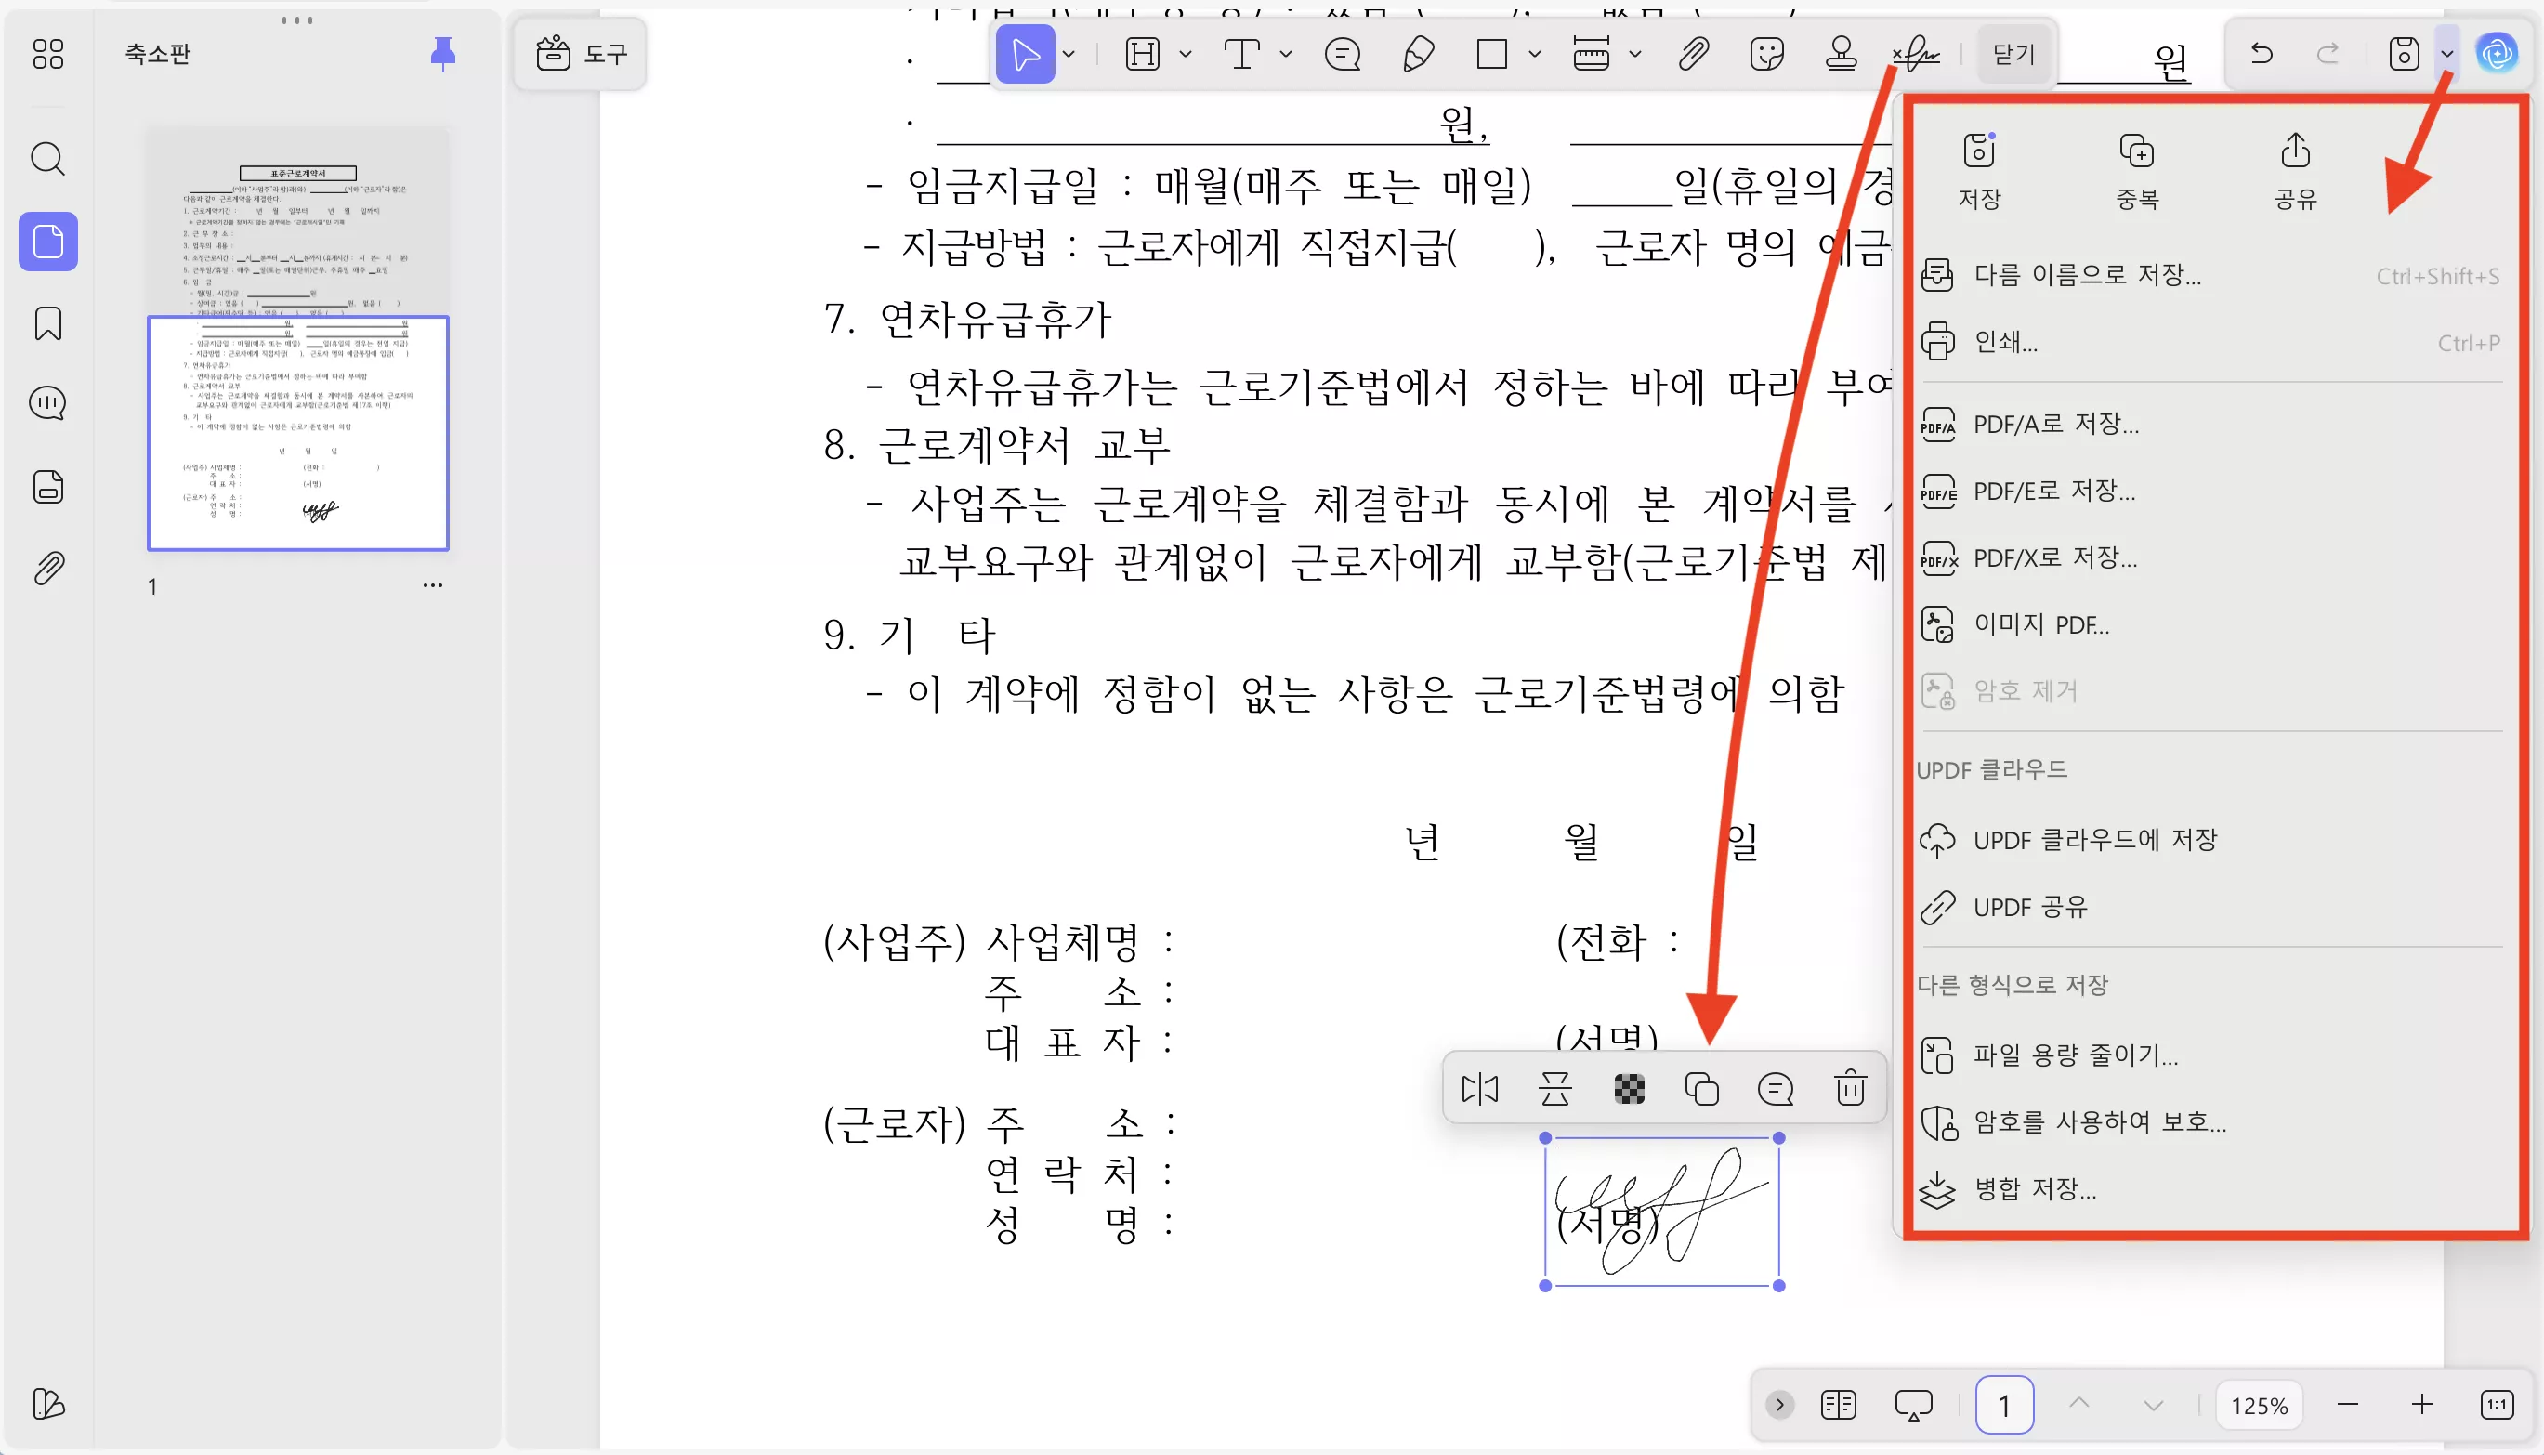Image resolution: width=2544 pixels, height=1455 pixels.
Task: Duplicate the selected signature
Action: click(1701, 1088)
